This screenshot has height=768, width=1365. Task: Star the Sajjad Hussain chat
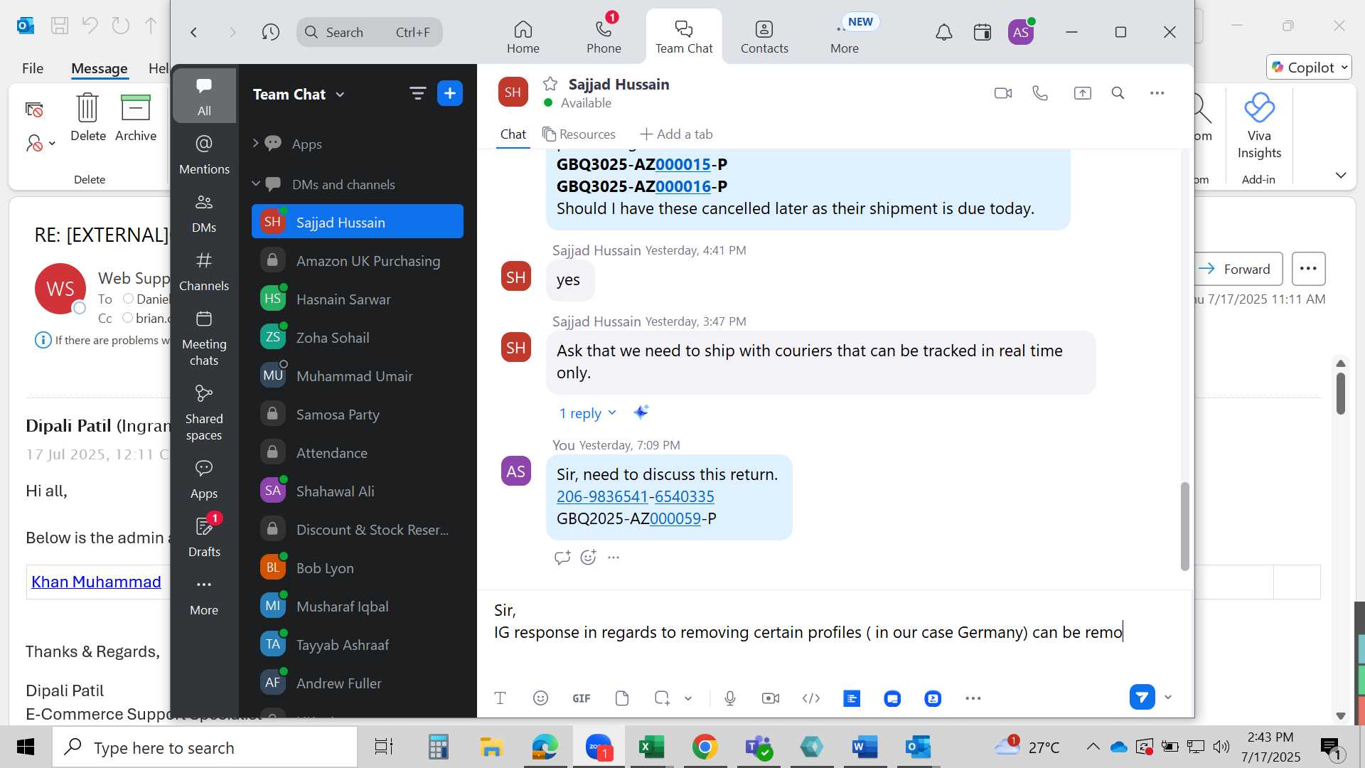[550, 84]
